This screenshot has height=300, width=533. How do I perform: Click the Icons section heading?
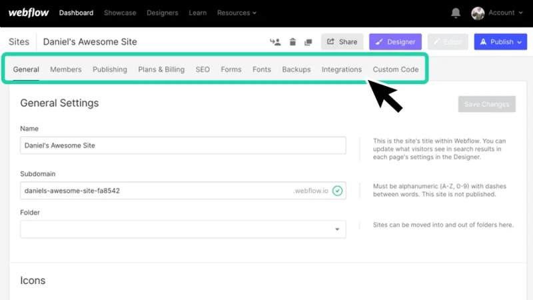click(x=33, y=281)
